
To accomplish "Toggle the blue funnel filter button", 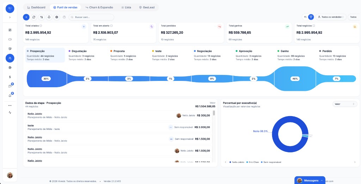I will (x=311, y=17).
